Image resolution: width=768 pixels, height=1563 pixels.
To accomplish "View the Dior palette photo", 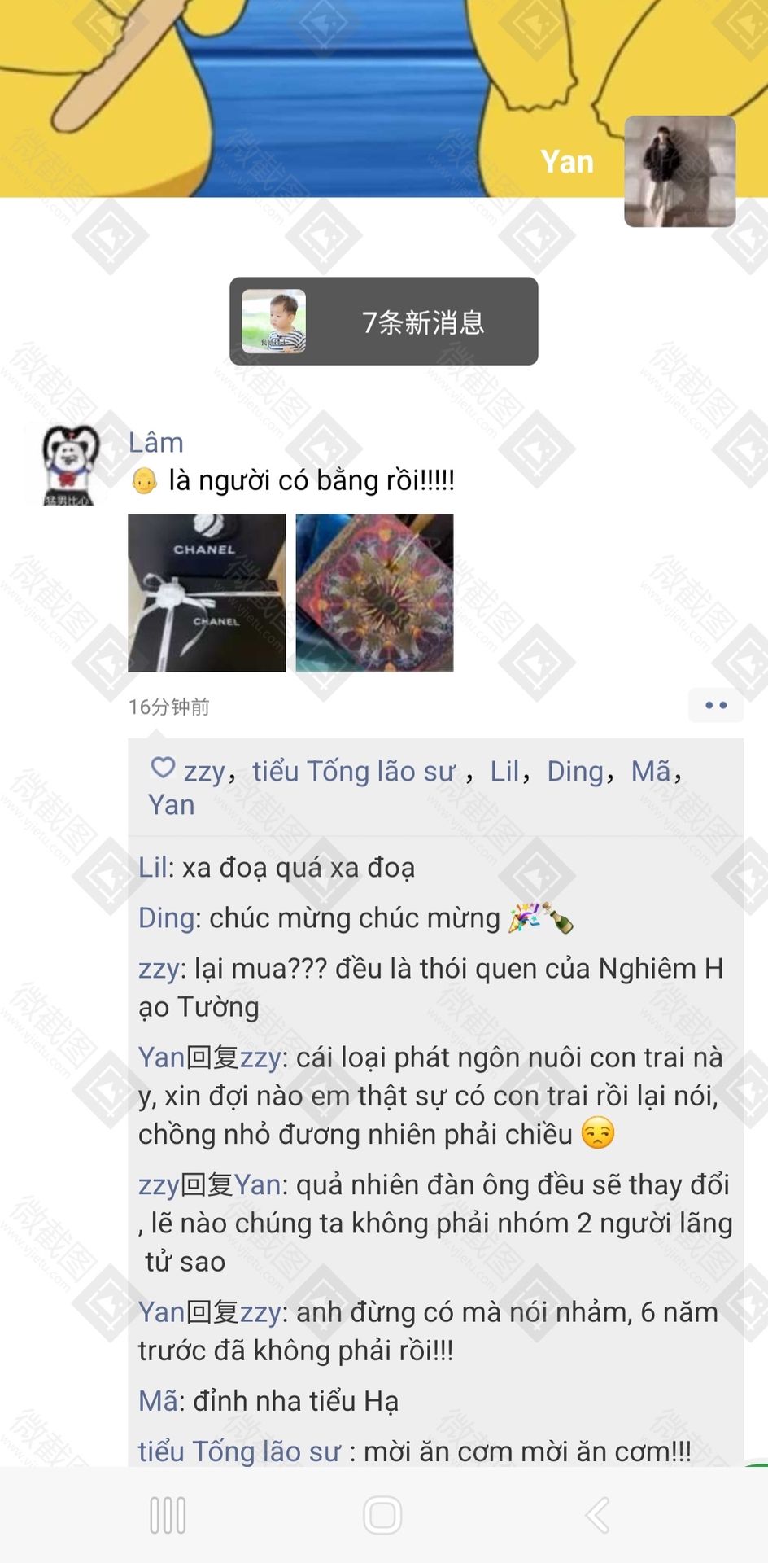I will click(x=374, y=593).
